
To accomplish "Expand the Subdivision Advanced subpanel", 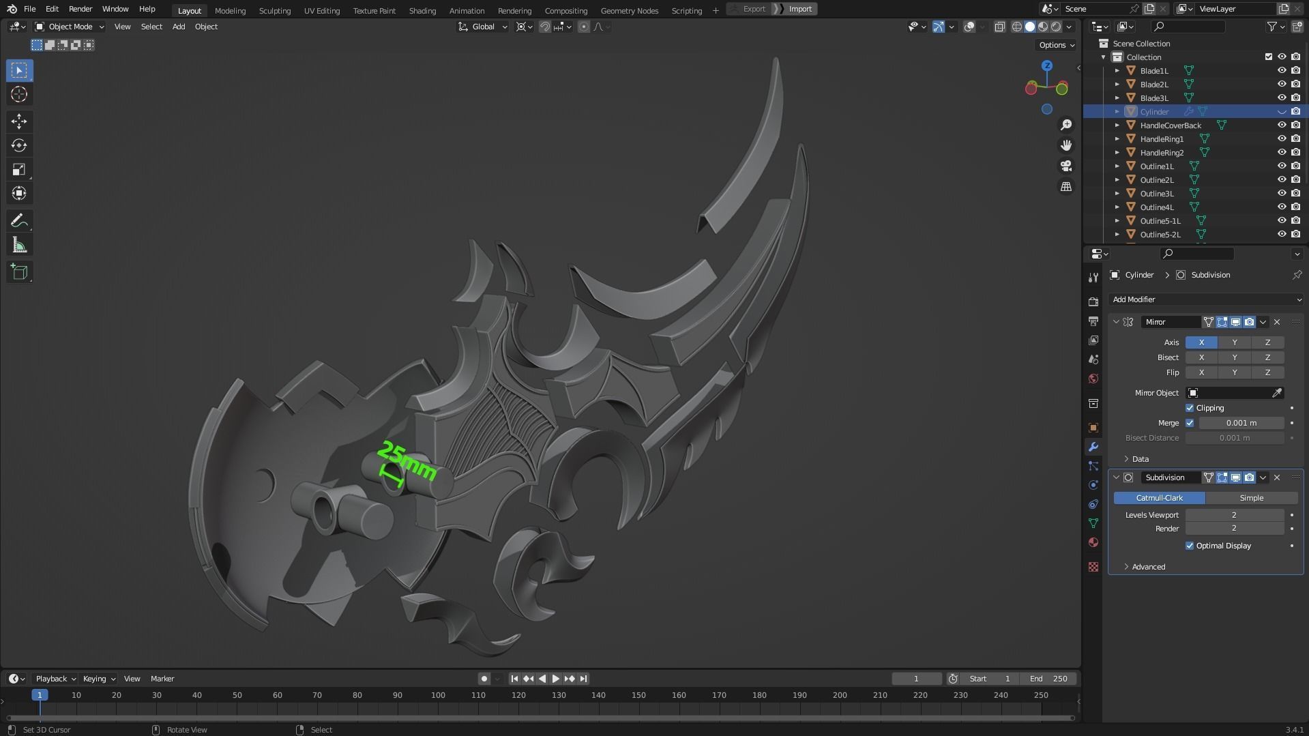I will (x=1126, y=567).
